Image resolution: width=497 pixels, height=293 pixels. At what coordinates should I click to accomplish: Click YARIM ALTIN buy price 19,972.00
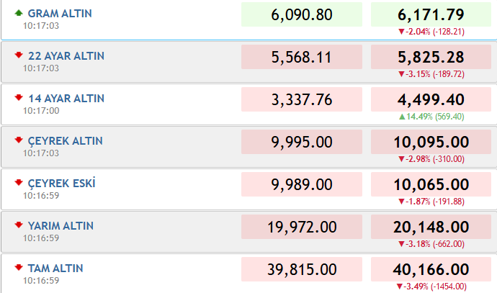[302, 227]
